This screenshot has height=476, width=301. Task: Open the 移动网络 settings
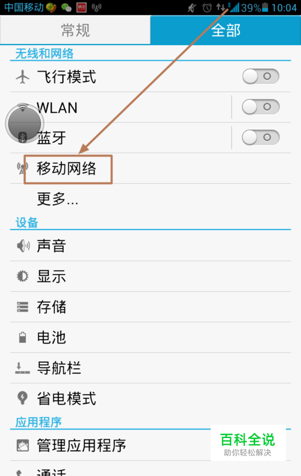click(x=150, y=168)
